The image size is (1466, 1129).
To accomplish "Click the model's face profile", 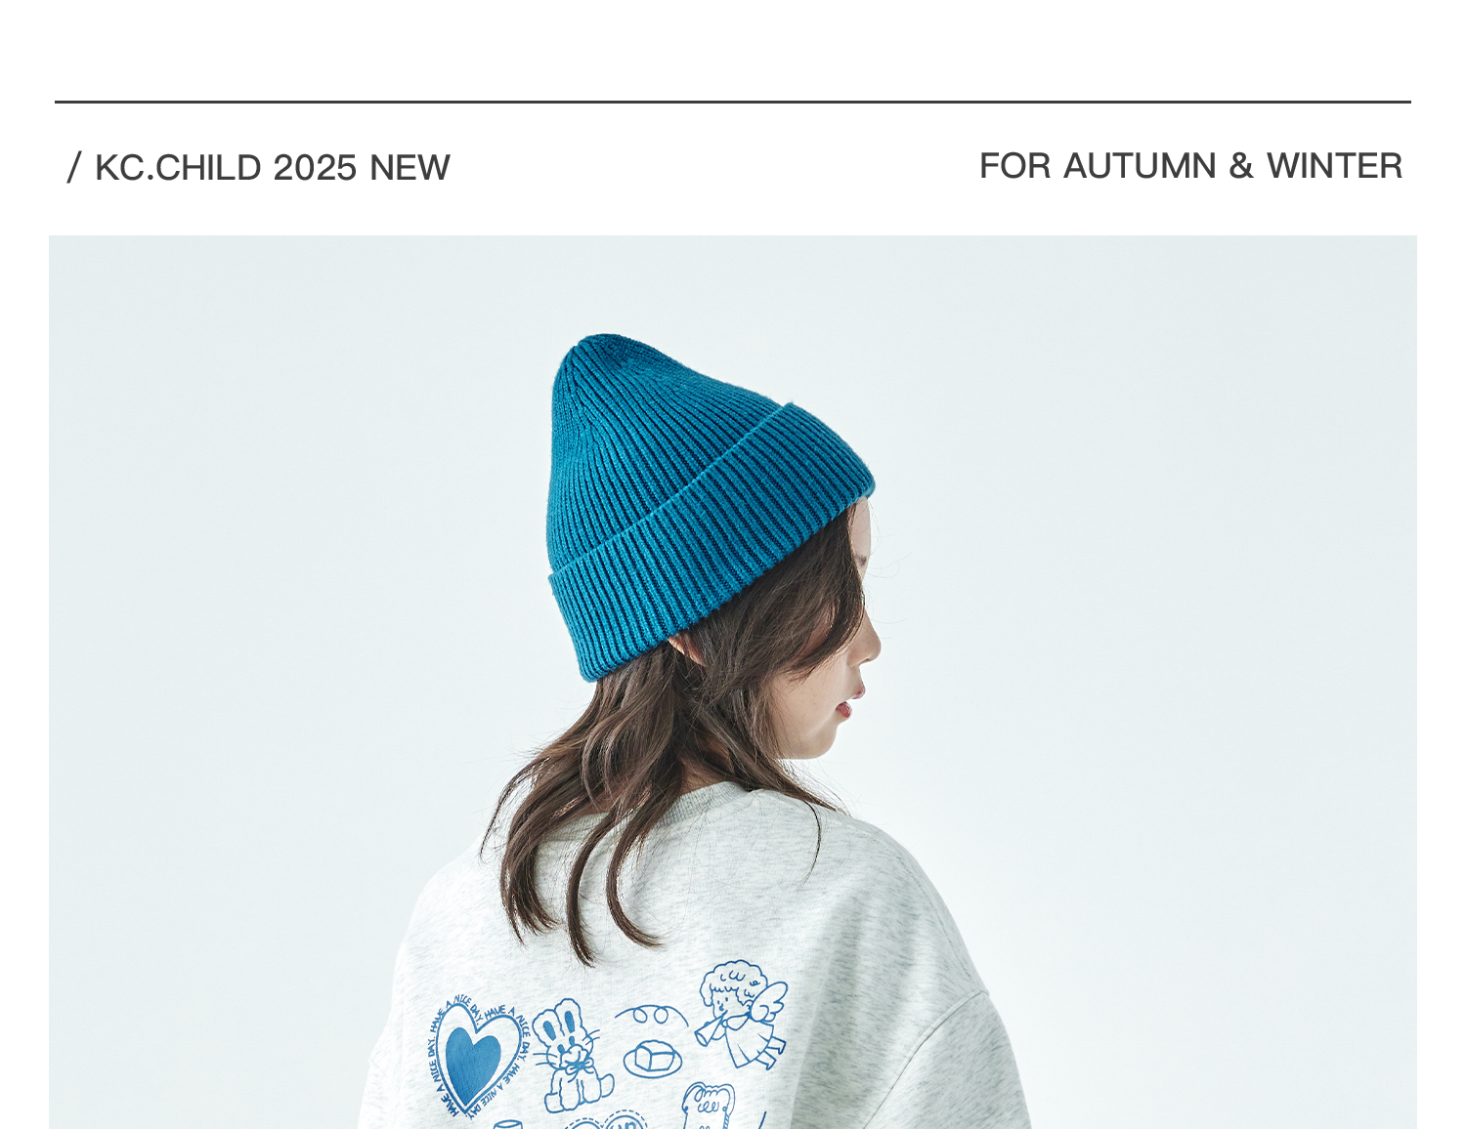I will (x=842, y=645).
